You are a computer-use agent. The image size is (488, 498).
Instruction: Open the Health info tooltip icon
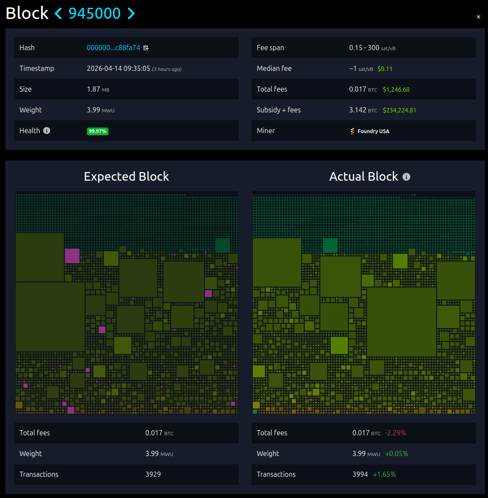tap(47, 130)
